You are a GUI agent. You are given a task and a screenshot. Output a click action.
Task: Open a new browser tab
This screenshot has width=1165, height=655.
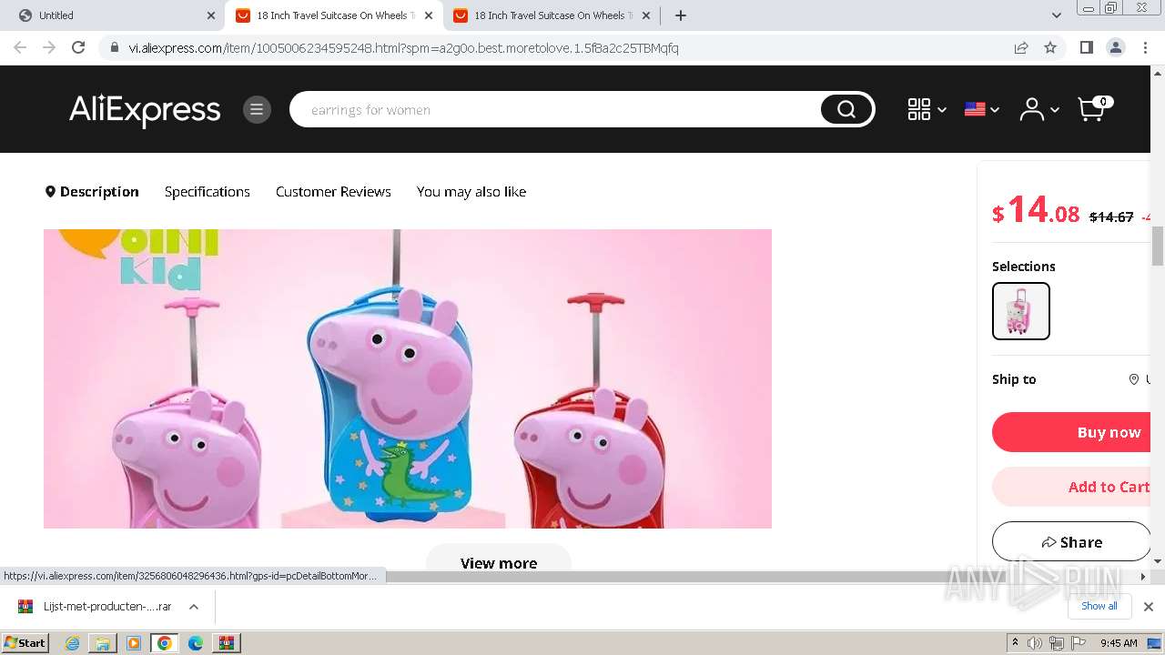coord(681,15)
